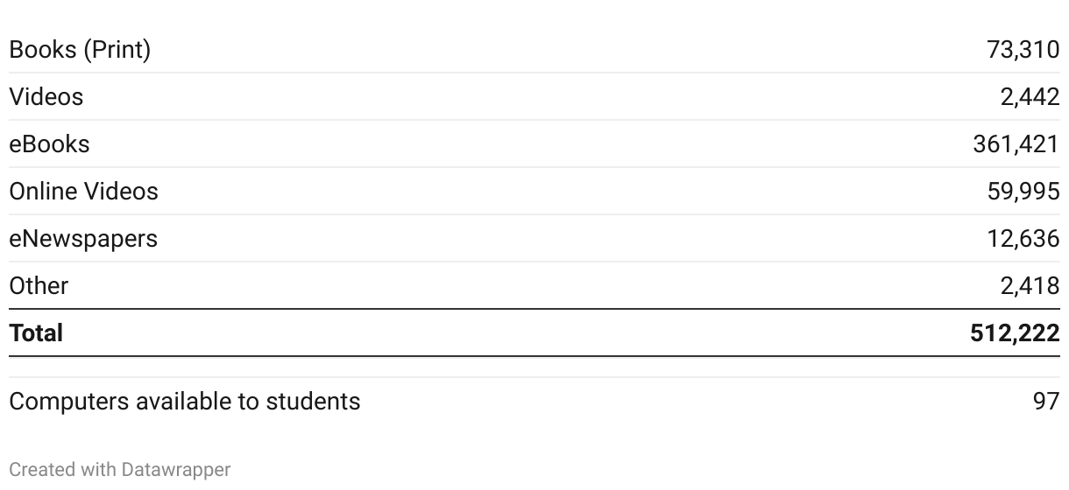
Task: Select the 2,442 videos count
Action: tap(1030, 96)
